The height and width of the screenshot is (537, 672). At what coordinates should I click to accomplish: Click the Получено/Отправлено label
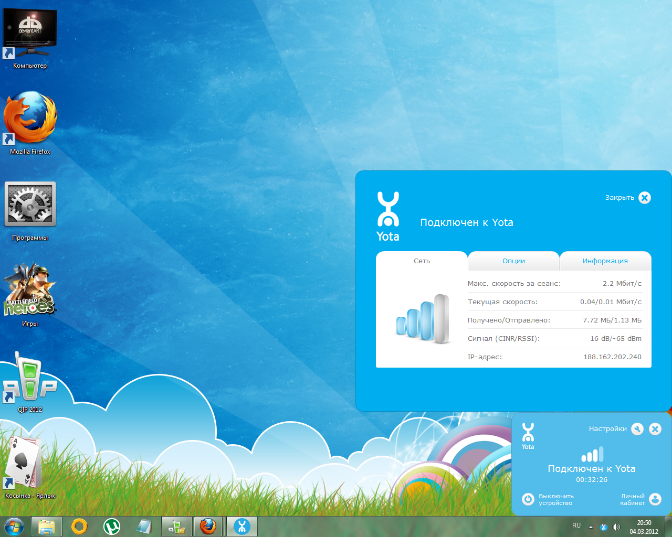[x=509, y=320]
